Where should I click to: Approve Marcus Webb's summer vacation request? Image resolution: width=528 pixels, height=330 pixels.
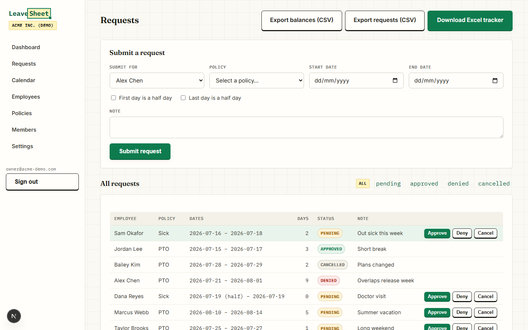tap(437, 312)
